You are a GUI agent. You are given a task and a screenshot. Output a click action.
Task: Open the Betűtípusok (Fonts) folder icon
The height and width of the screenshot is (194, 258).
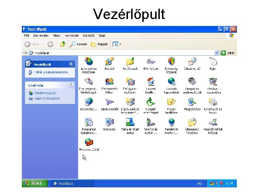click(x=130, y=61)
